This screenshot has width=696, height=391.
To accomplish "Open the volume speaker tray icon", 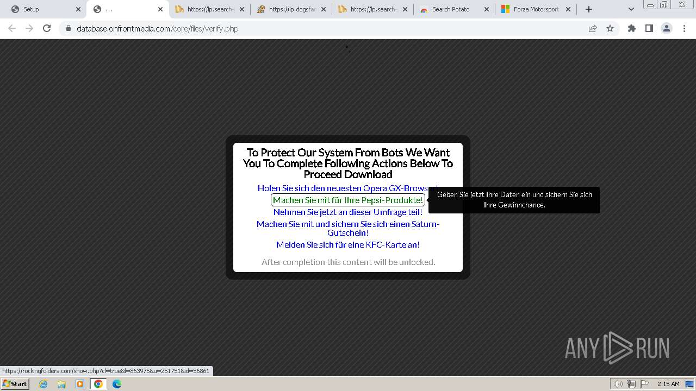I will coord(618,384).
